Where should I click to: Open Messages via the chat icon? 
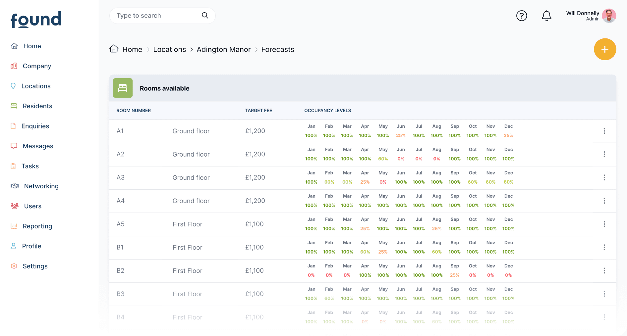[x=14, y=146]
